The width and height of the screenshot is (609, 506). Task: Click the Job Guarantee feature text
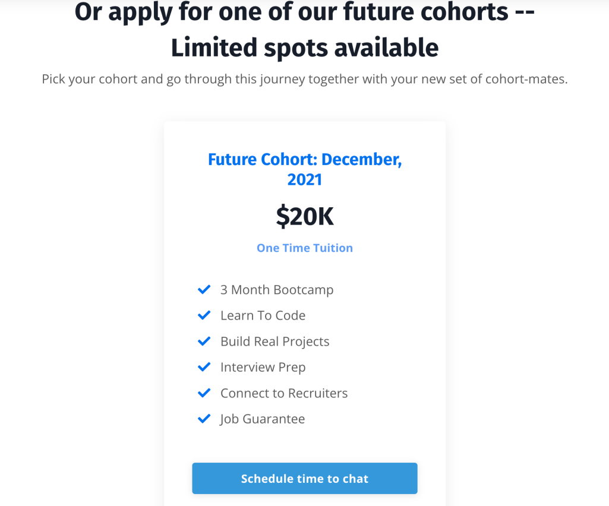pyautogui.click(x=262, y=419)
